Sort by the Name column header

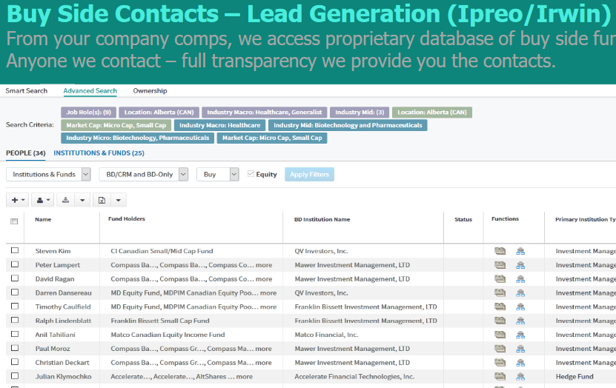click(43, 219)
